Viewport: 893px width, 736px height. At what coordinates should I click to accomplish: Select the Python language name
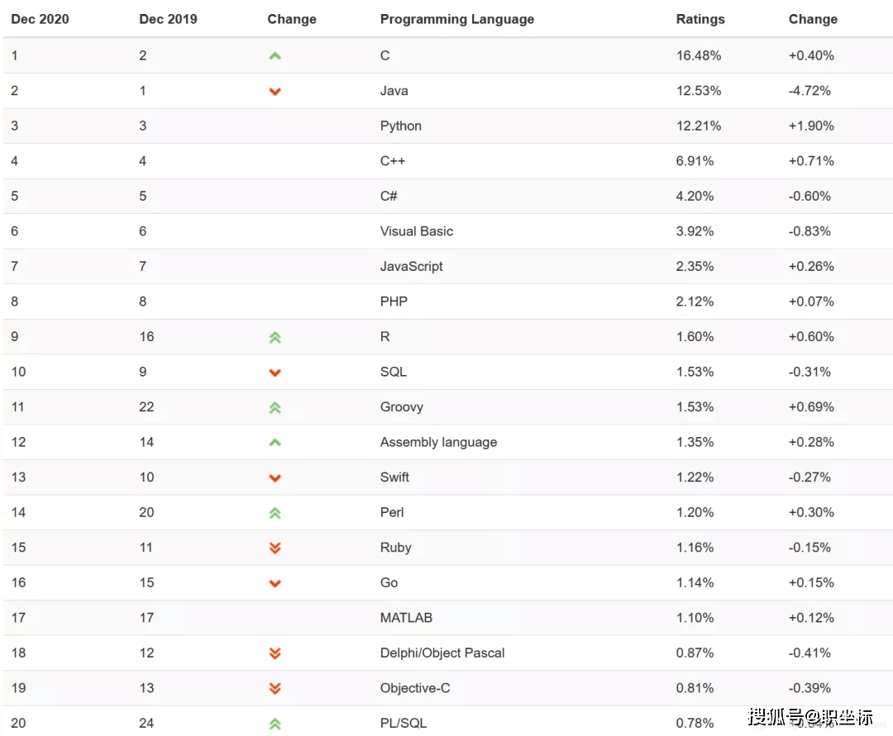tap(401, 126)
